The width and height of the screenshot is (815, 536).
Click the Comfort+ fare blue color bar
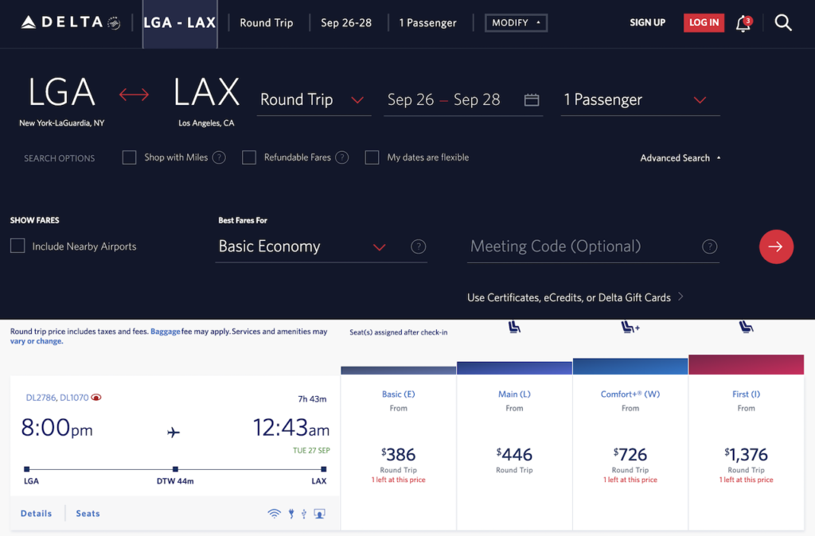point(630,367)
